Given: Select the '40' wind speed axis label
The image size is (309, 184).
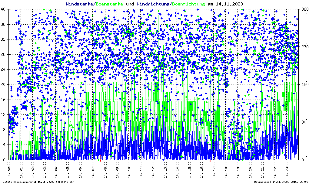Looking at the screenshot, I should [x=3, y=9].
